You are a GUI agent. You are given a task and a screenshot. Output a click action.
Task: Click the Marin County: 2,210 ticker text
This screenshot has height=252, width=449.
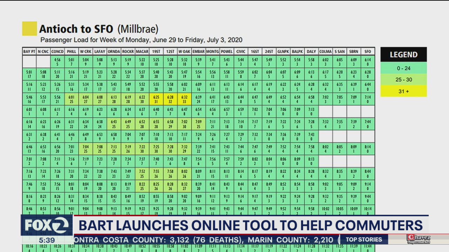(x=290, y=240)
